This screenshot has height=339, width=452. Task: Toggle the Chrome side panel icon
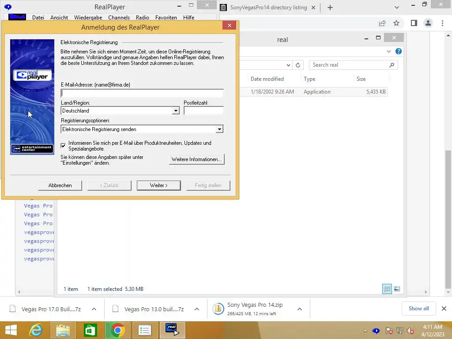click(414, 23)
